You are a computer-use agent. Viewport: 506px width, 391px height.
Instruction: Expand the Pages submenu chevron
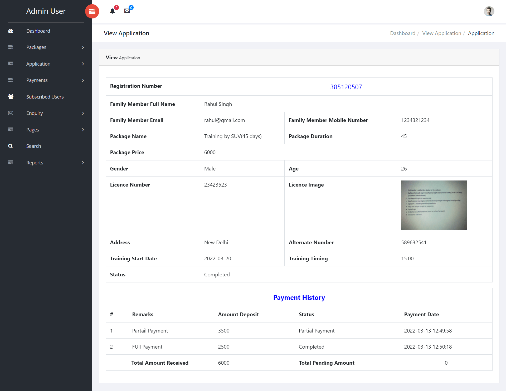click(83, 130)
